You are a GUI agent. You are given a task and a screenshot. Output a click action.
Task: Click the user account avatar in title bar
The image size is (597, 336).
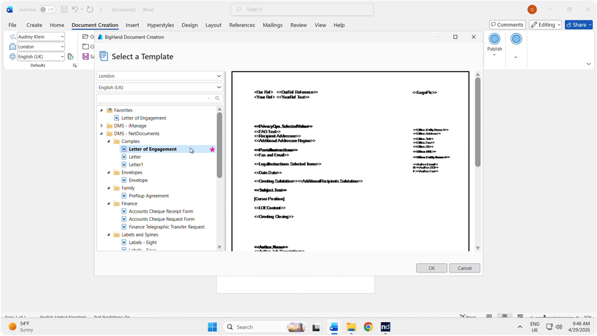(x=532, y=9)
